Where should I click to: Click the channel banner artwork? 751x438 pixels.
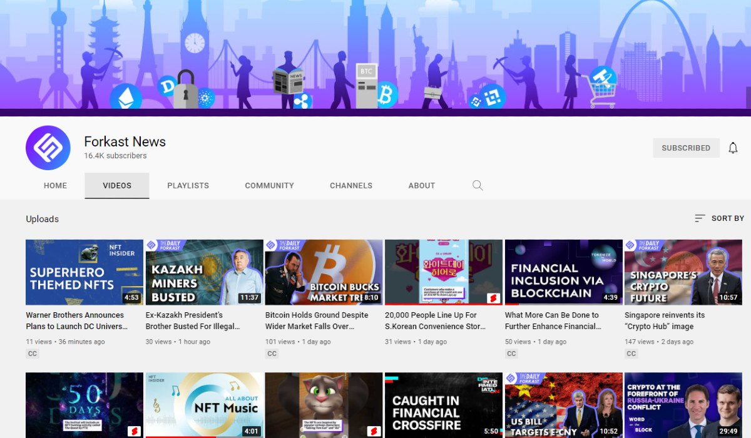(x=375, y=58)
